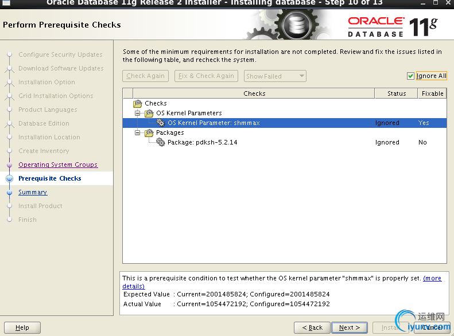Screen dimensions: 454x336
Task: Collapse the Packages tree node
Action: click(x=138, y=132)
